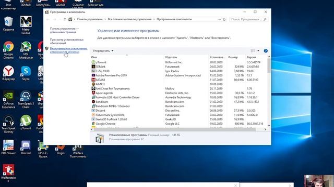Image resolution: width=334 pixels, height=187 pixels.
Task: Change the view with the view icon
Action: [253, 51]
